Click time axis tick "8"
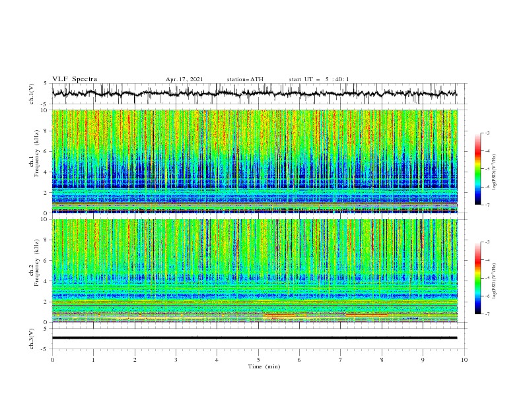This screenshot has width=523, height=404. click(x=382, y=360)
